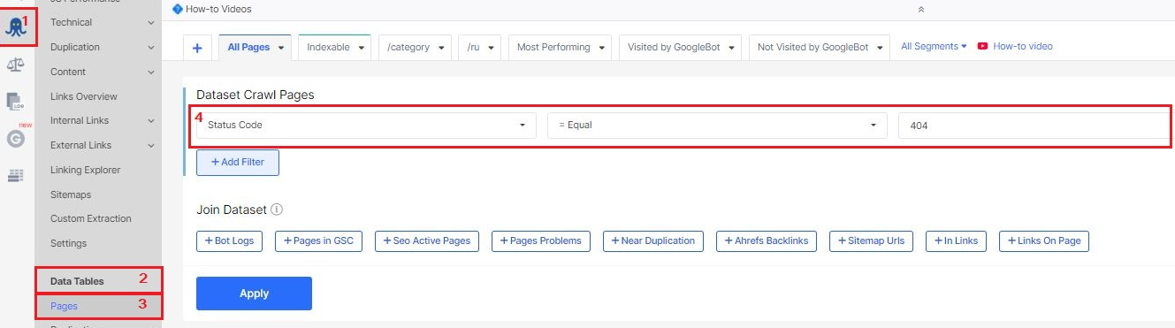Expand the All Segments menu
Image resolution: width=1175 pixels, height=328 pixels.
(934, 46)
